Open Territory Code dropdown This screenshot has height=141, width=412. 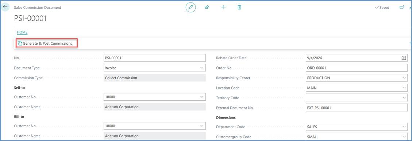pos(404,98)
